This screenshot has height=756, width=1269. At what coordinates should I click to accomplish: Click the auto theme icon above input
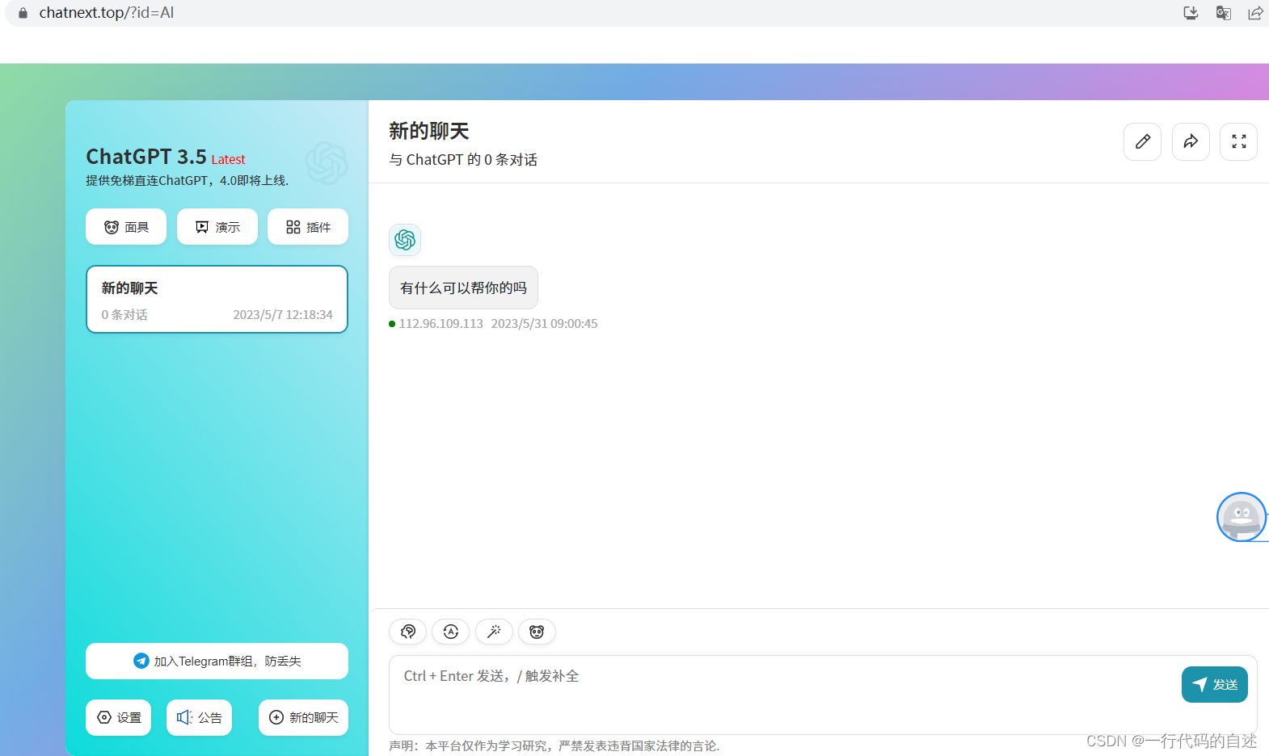tap(451, 632)
